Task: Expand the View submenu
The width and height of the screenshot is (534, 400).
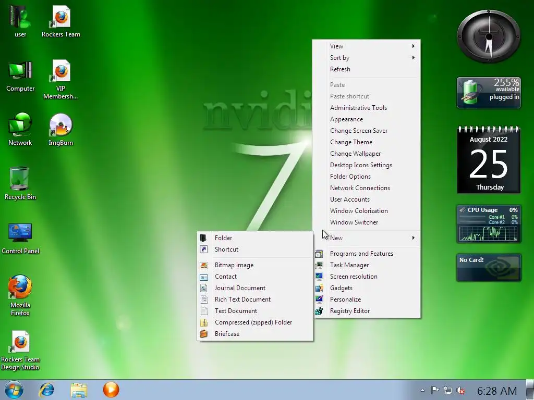Action: point(367,46)
